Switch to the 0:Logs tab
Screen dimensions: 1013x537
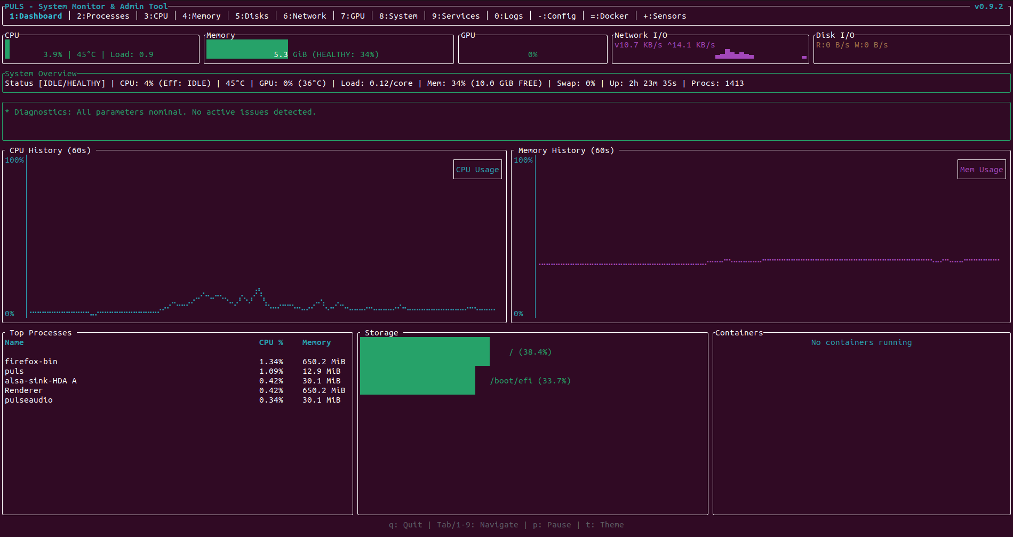tap(509, 16)
